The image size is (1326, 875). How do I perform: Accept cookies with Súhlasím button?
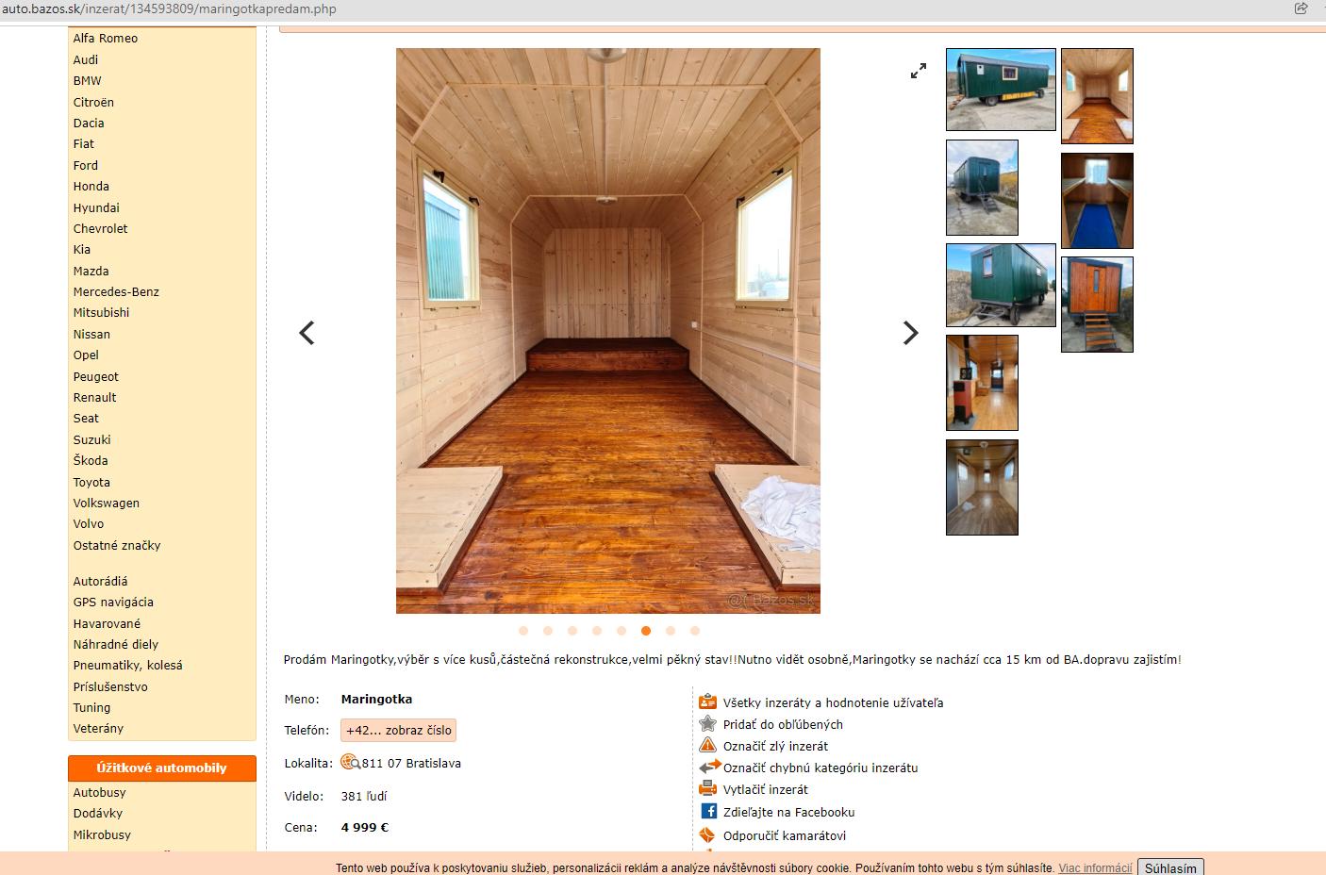coord(1169,867)
